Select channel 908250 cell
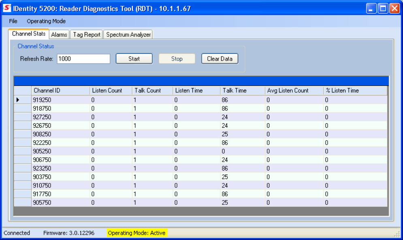The height and width of the screenshot is (240, 403). [x=61, y=134]
